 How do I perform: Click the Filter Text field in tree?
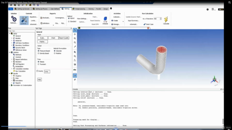point(21,31)
